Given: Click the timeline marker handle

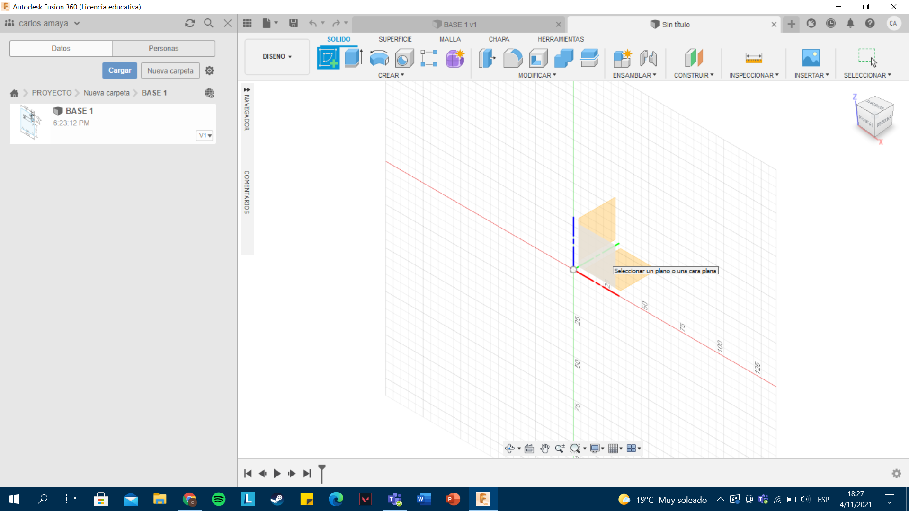Looking at the screenshot, I should 322,473.
